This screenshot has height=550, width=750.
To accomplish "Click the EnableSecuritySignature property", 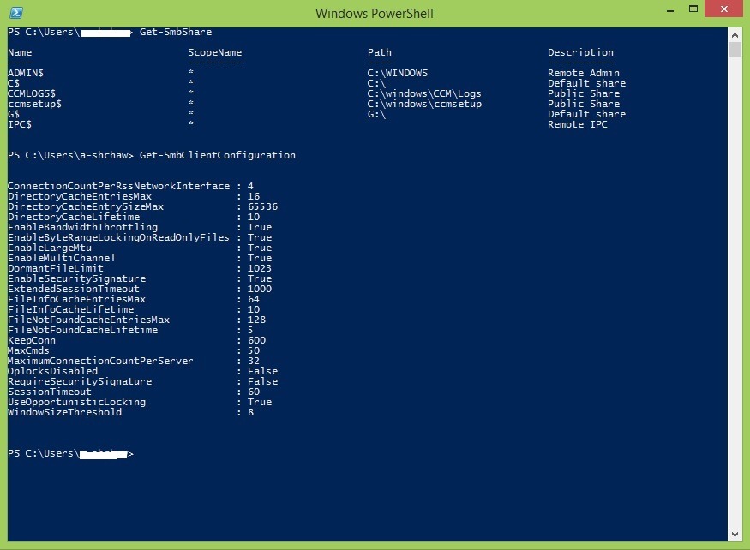I will coord(76,278).
